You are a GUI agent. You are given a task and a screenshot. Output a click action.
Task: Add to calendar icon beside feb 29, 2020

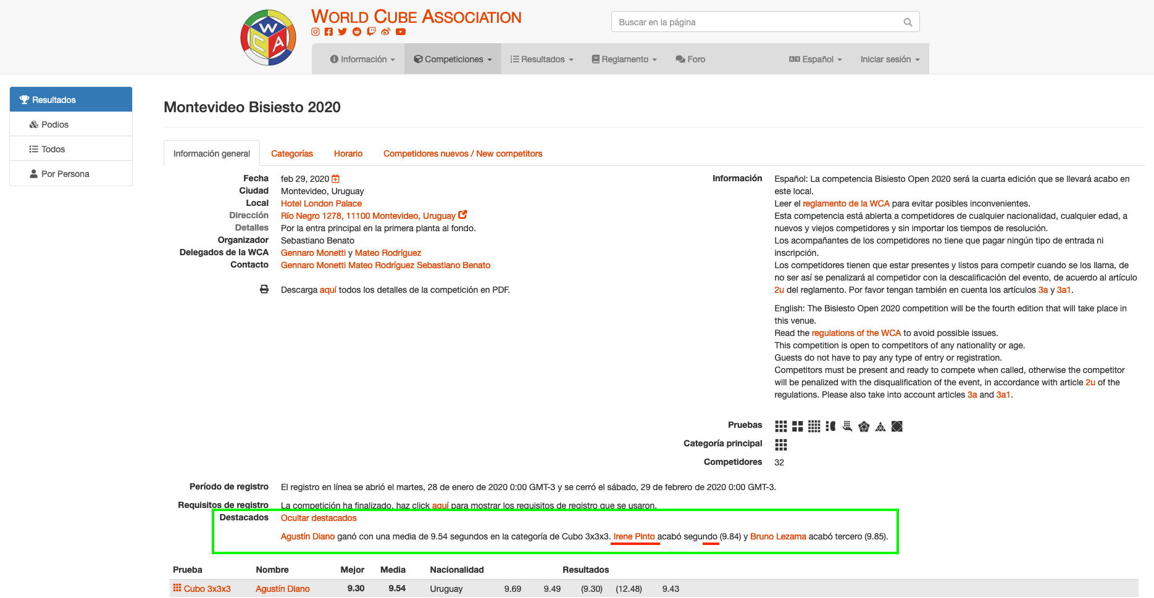pyautogui.click(x=336, y=179)
